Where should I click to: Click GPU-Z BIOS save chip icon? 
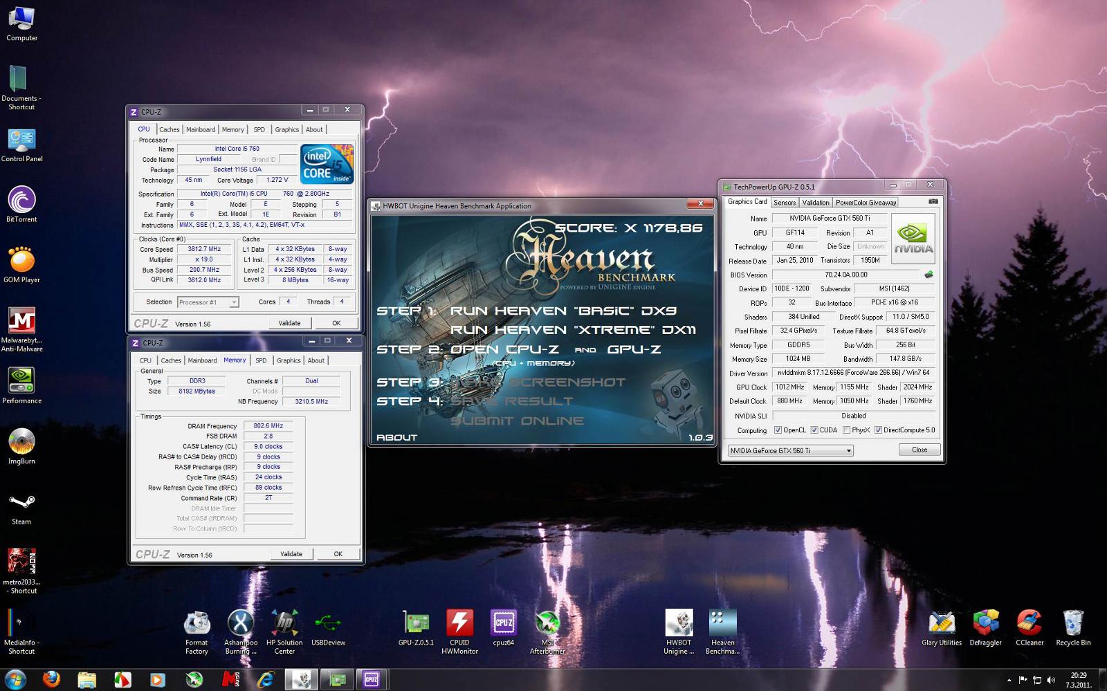click(928, 275)
